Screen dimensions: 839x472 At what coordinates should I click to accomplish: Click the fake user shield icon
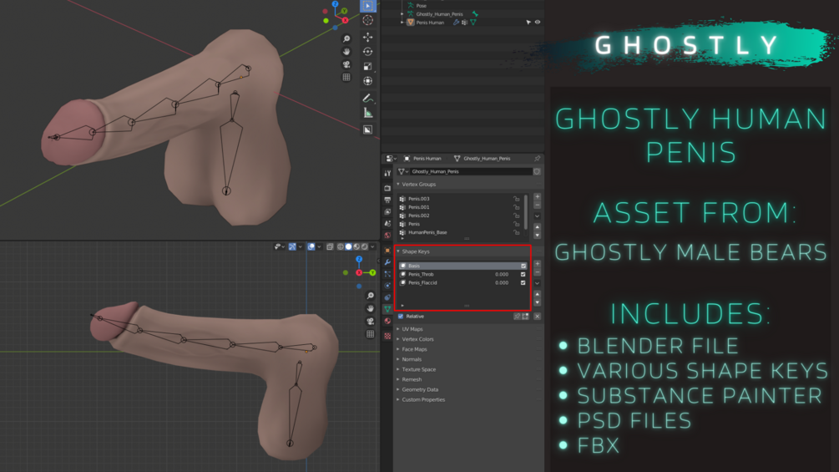[537, 171]
